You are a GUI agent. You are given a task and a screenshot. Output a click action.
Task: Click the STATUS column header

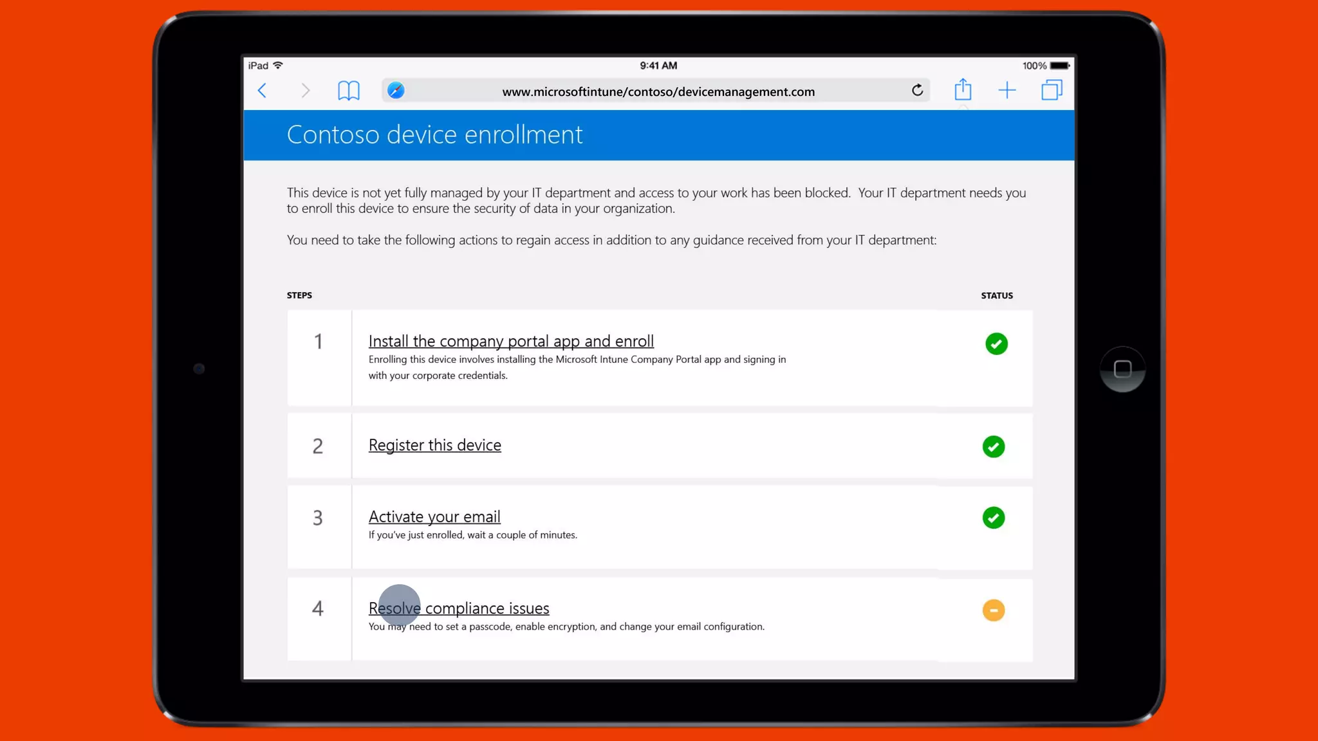pos(997,295)
